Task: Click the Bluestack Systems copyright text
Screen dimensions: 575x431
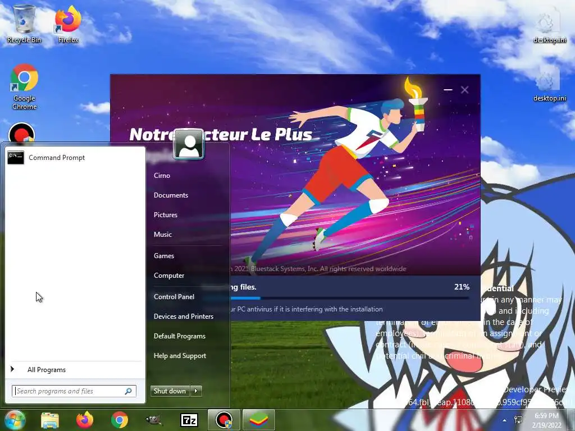Action: pyautogui.click(x=318, y=269)
